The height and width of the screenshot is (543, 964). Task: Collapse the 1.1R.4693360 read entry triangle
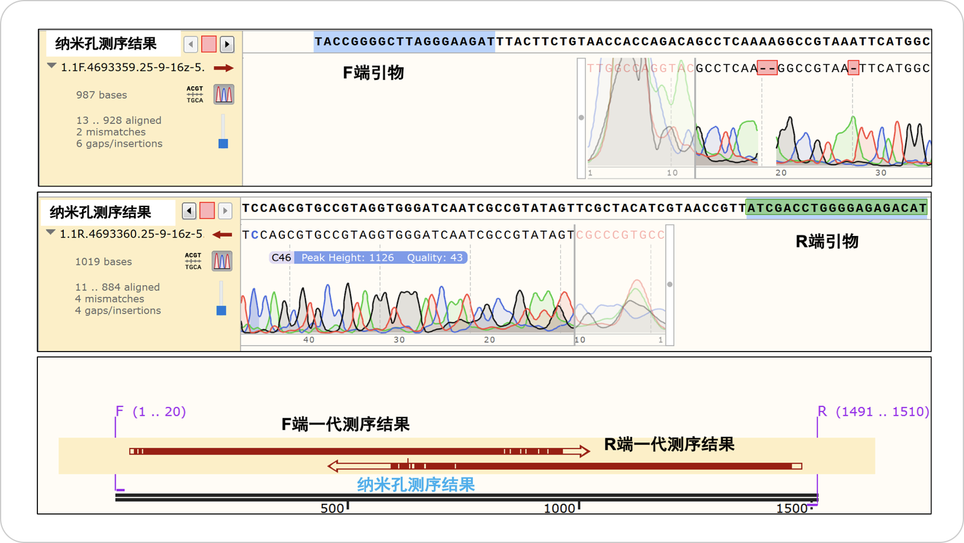(51, 233)
